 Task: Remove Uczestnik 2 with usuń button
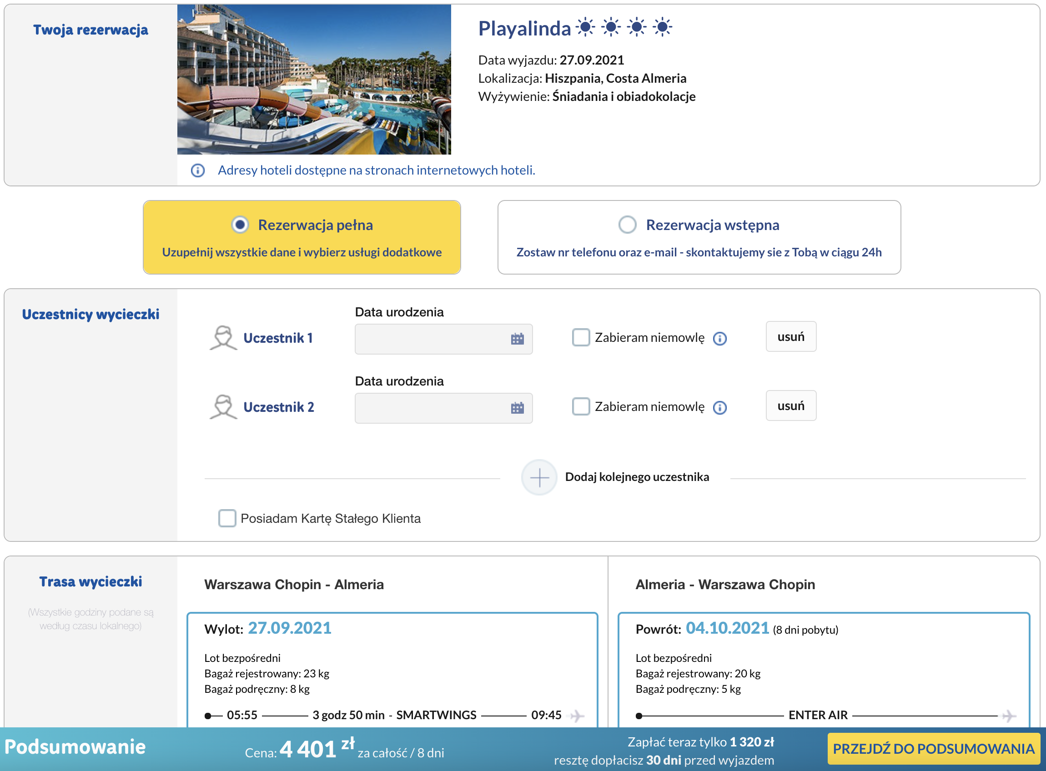791,406
